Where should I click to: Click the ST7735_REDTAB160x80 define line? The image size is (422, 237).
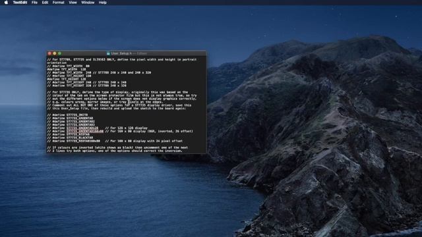coord(115,141)
